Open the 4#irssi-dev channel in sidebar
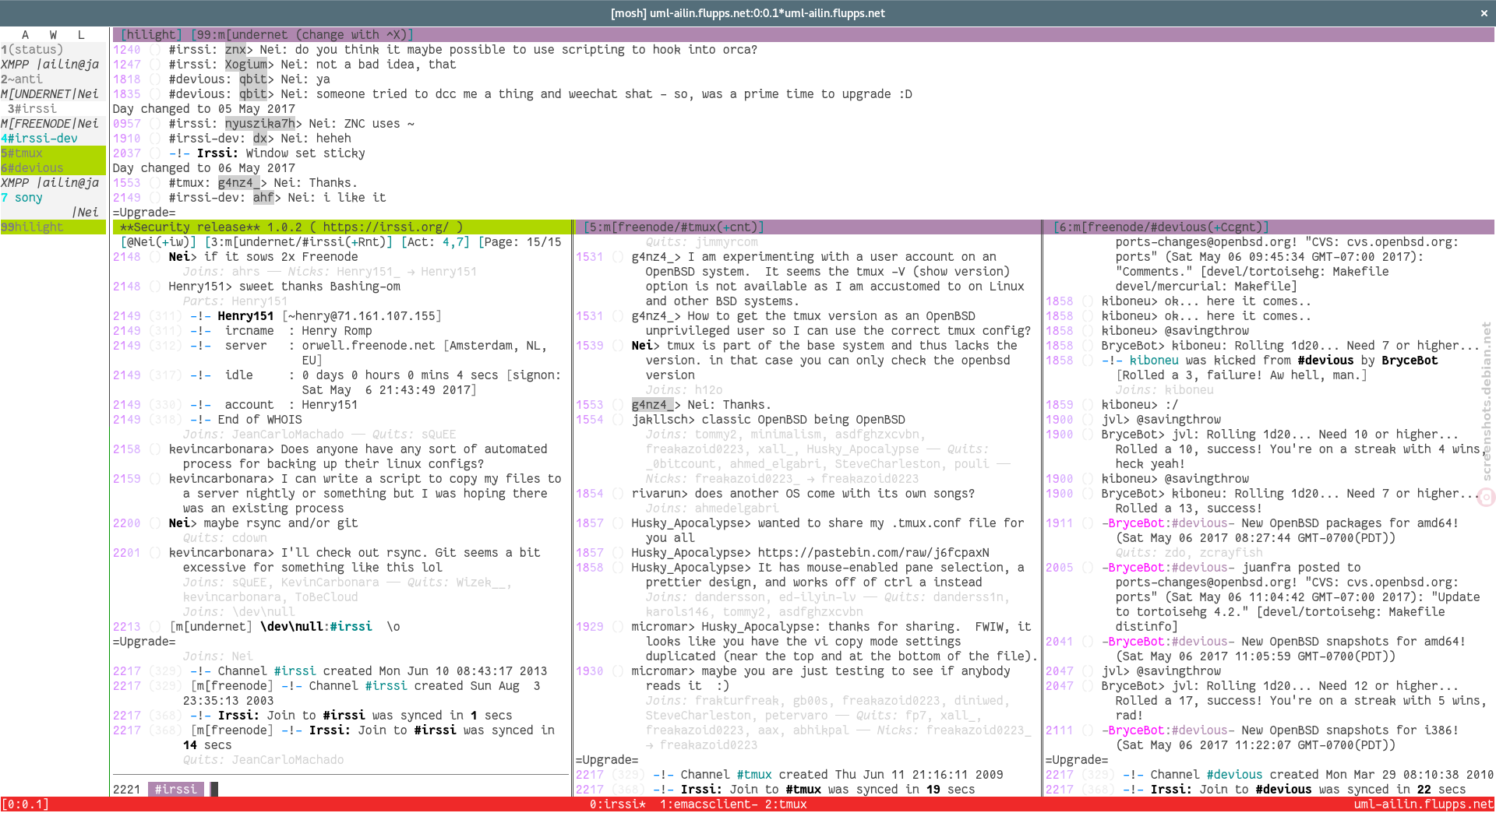Viewport: 1496px width, 820px height. 39,139
